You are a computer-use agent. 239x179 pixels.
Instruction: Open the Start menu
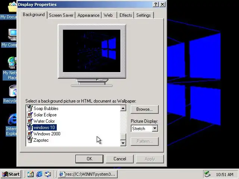click(x=11, y=174)
